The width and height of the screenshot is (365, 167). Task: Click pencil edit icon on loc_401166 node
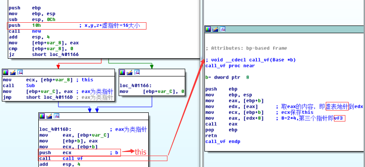pos(130,72)
